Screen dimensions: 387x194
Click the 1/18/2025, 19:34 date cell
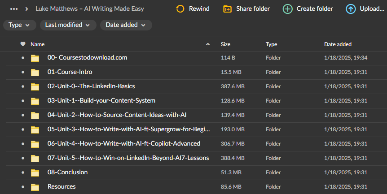(346, 58)
